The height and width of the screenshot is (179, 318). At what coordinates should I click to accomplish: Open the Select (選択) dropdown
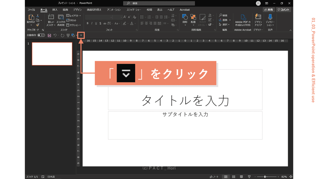coord(224,24)
